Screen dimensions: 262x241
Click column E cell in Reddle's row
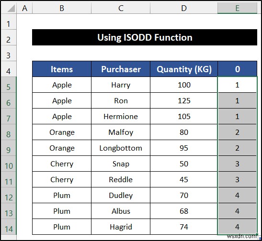[x=237, y=179]
